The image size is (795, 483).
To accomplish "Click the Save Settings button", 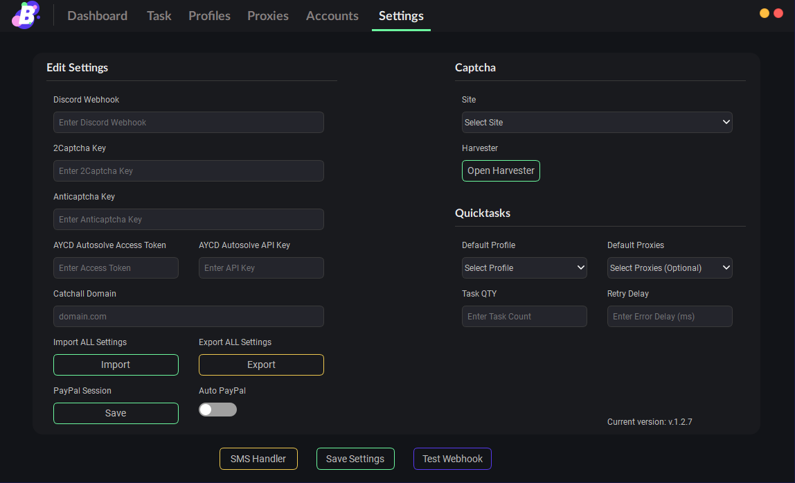I will [355, 459].
